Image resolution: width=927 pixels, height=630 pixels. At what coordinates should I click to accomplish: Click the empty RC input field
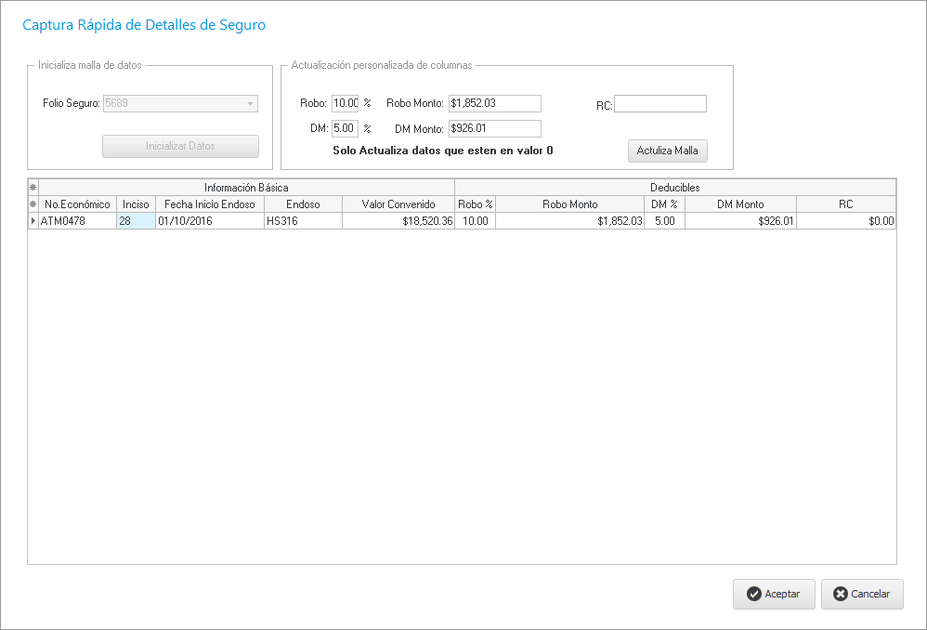coord(659,104)
